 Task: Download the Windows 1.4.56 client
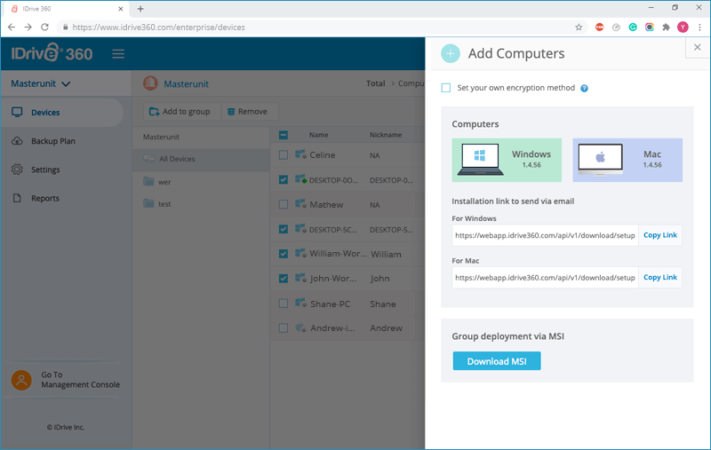click(507, 160)
